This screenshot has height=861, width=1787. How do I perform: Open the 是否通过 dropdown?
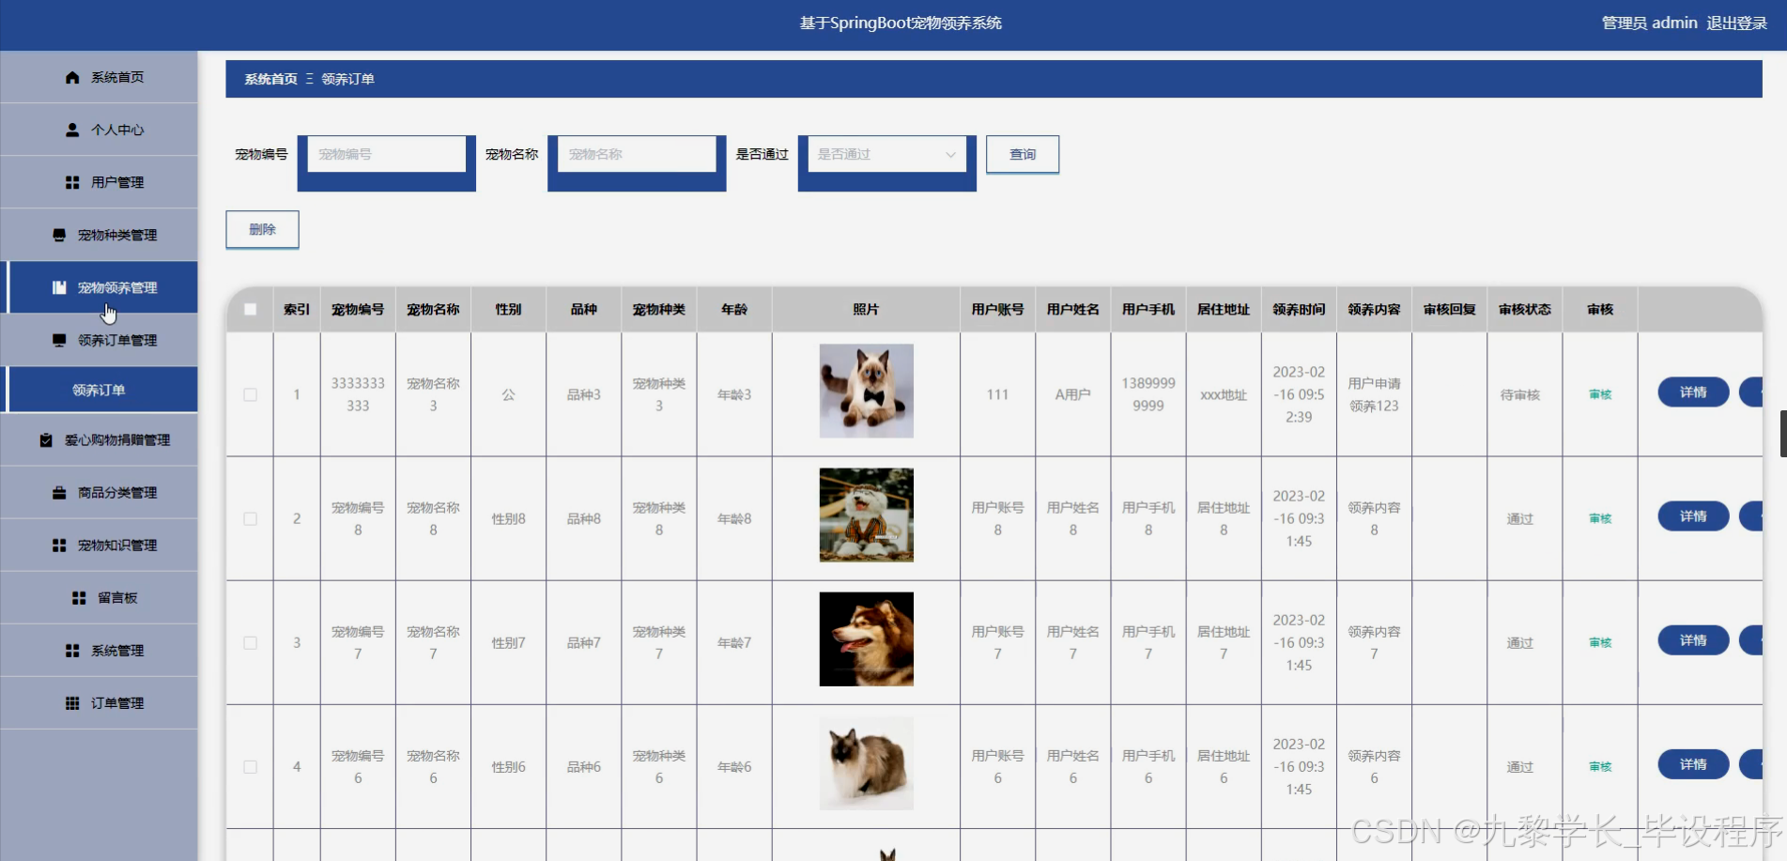[886, 154]
